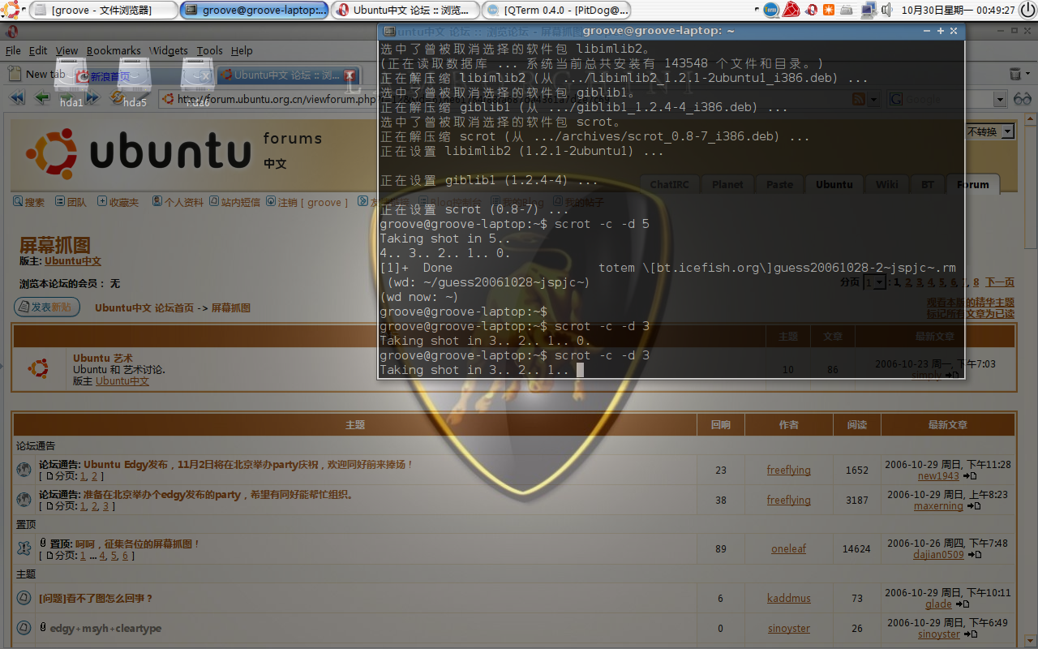Viewport: 1038px width, 649px height.
Task: Open author kaddmus's profile link
Action: [788, 598]
